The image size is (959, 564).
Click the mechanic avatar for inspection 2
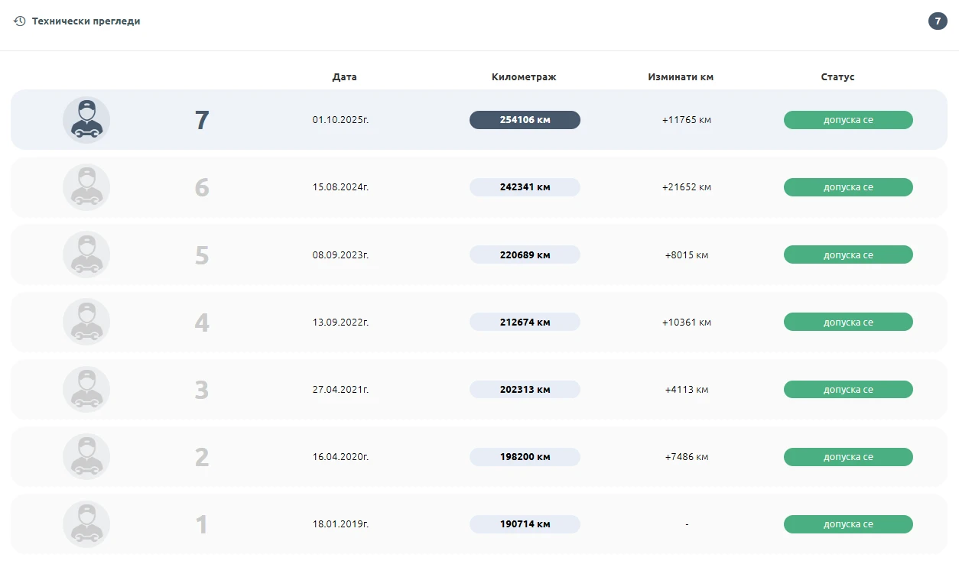pyautogui.click(x=86, y=457)
